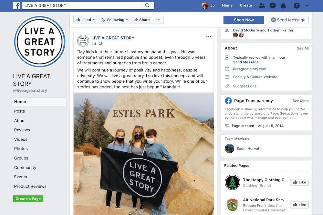Open the liveagreatstory.com link
The width and height of the screenshot is (323, 215).
(249, 69)
